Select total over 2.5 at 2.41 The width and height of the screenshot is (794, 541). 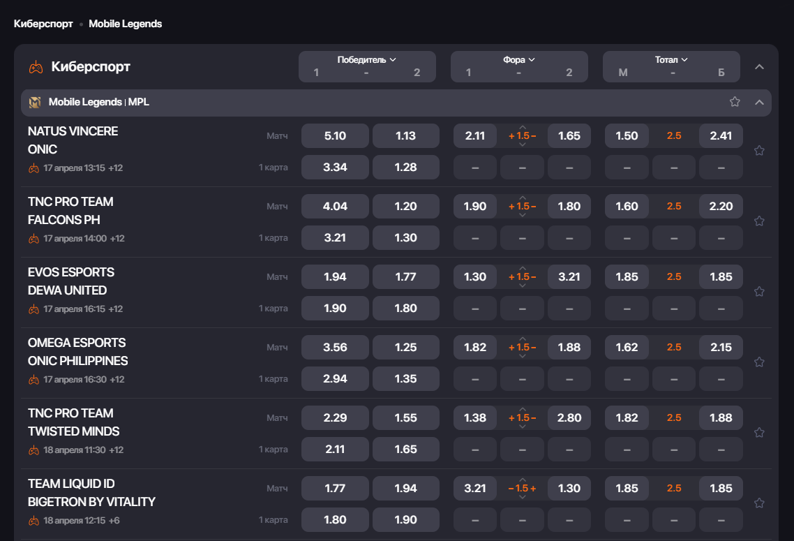point(721,135)
